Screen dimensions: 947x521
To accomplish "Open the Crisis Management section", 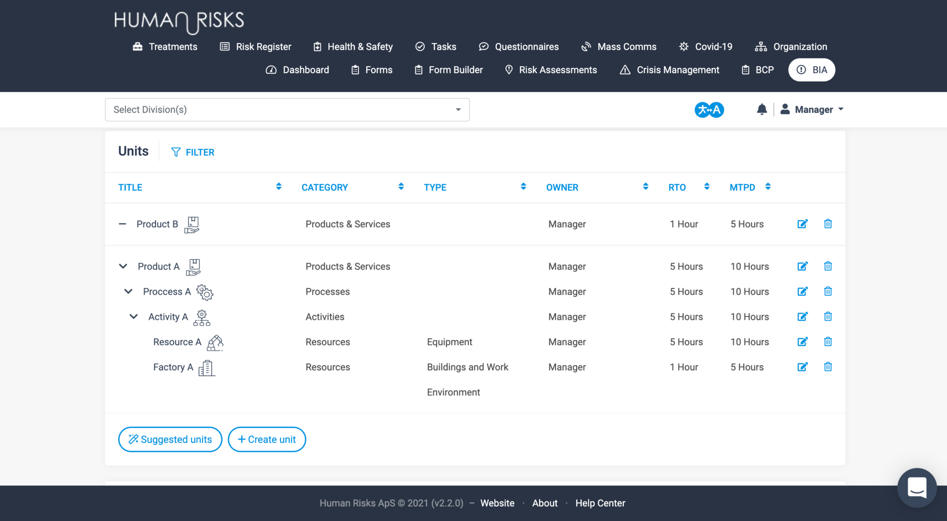I will click(669, 70).
